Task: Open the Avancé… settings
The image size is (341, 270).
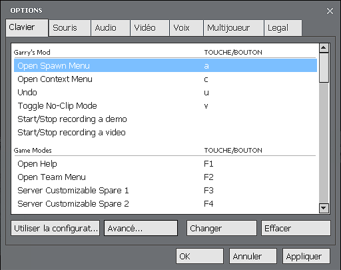Action: [x=141, y=228]
